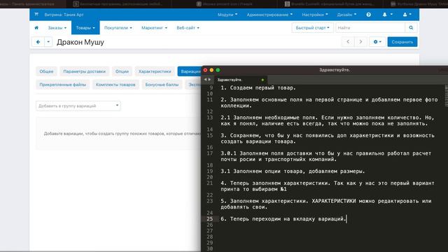
Task: Open the help question mark icon
Action: click(369, 15)
